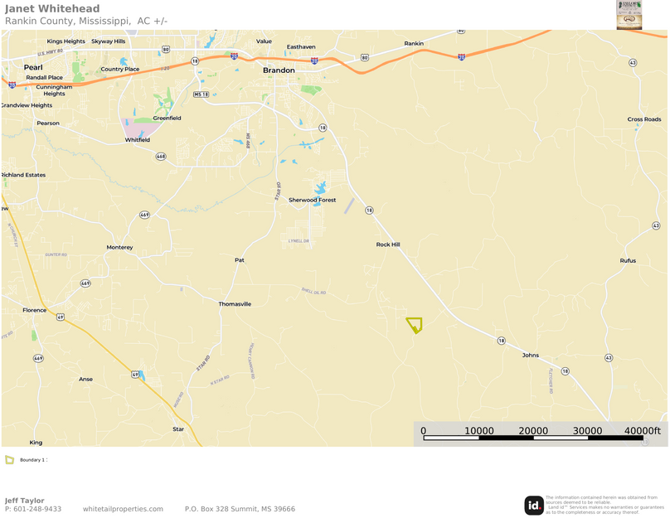The height and width of the screenshot is (518, 670).
Task: Click the Route 18 shield beside Johns
Action: [x=501, y=341]
